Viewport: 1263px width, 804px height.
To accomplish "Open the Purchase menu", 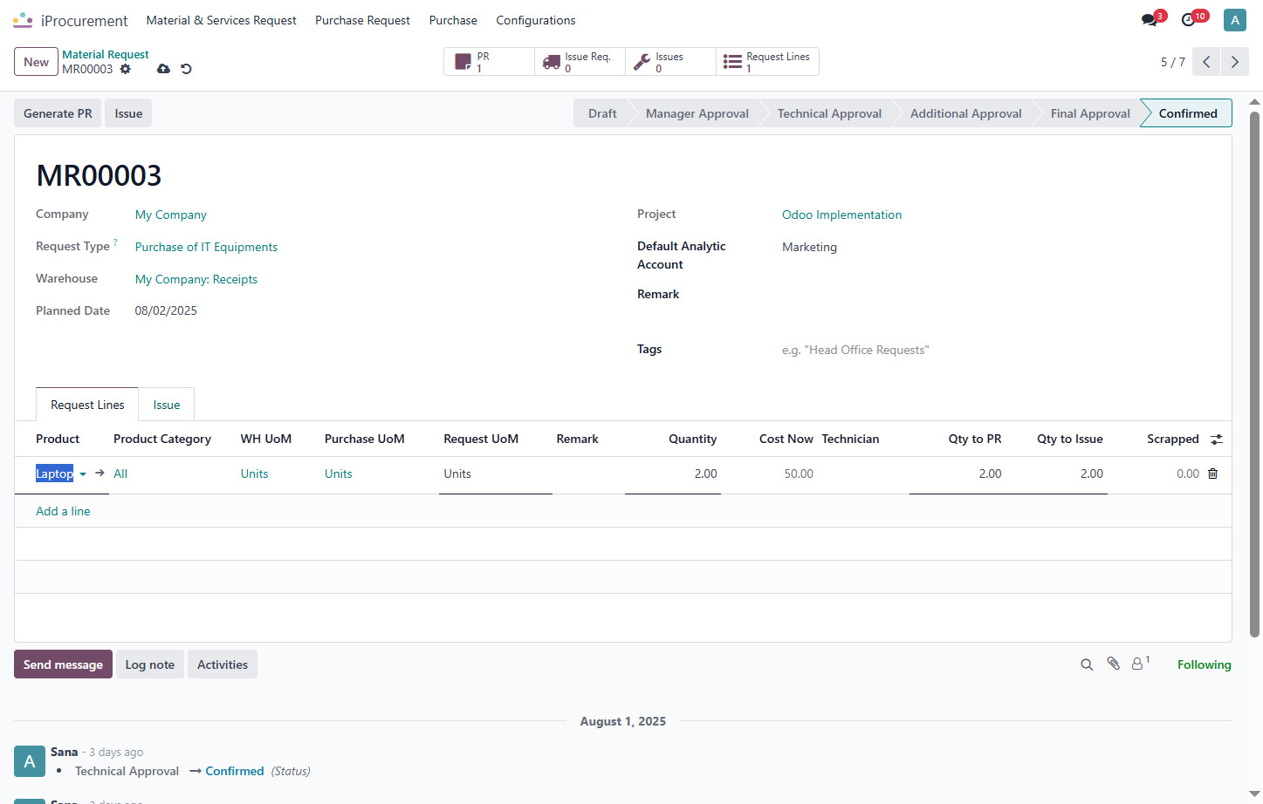I will click(x=453, y=20).
